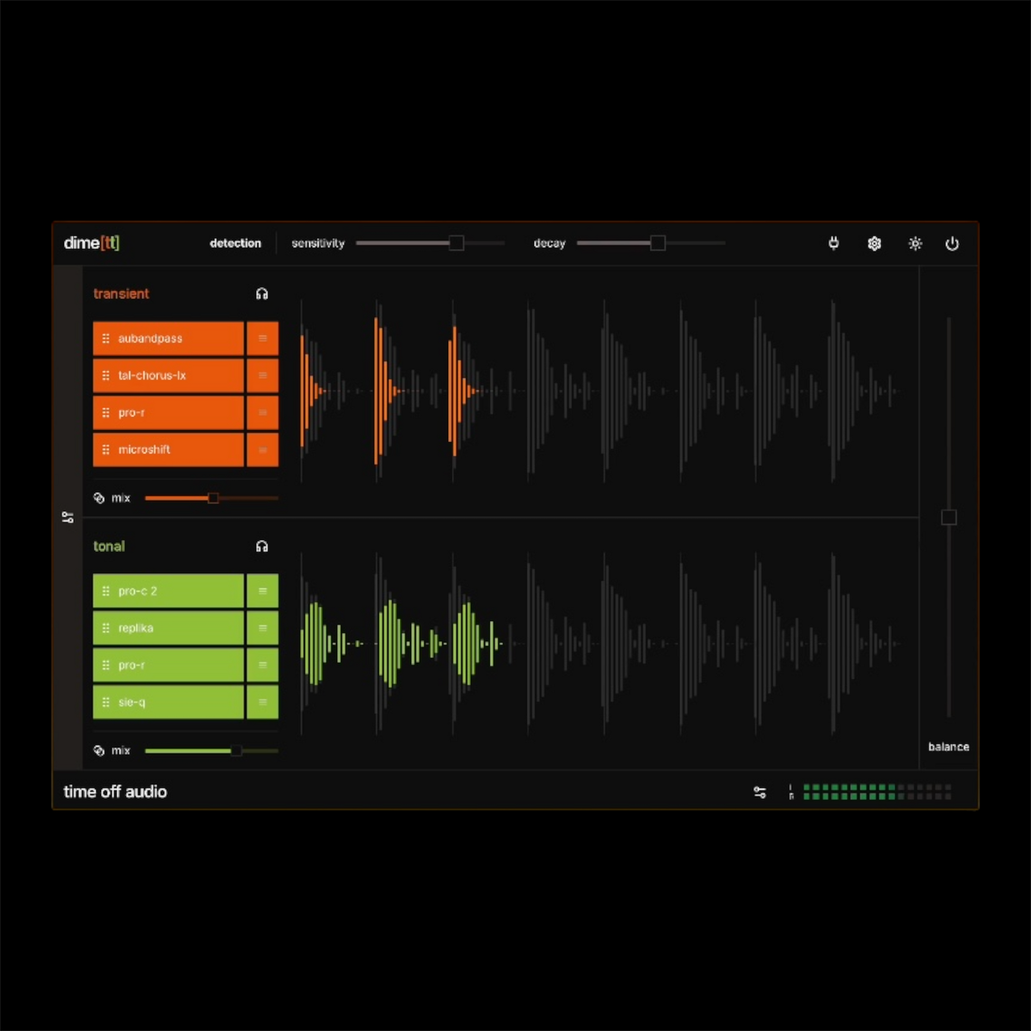
Task: Click the sensitivity slider handle
Action: [456, 243]
